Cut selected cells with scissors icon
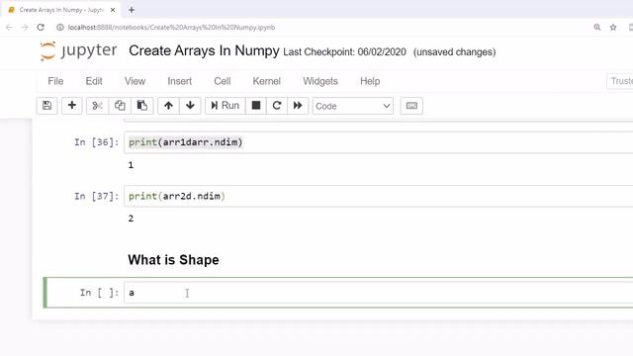The image size is (633, 356). (97, 106)
